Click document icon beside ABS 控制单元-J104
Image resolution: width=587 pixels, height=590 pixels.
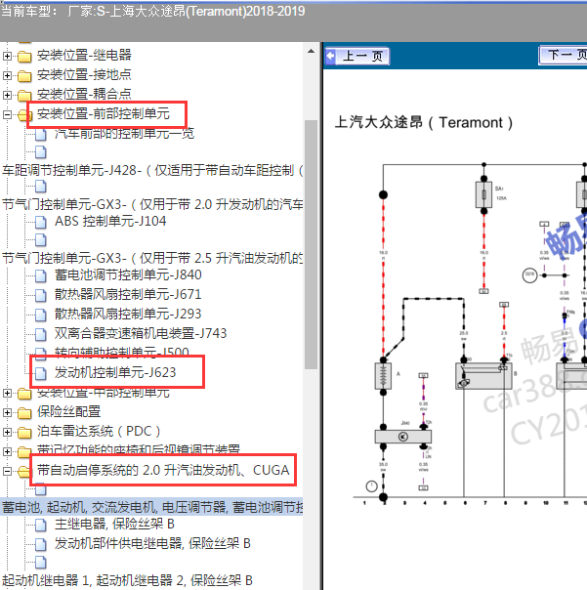41,223
